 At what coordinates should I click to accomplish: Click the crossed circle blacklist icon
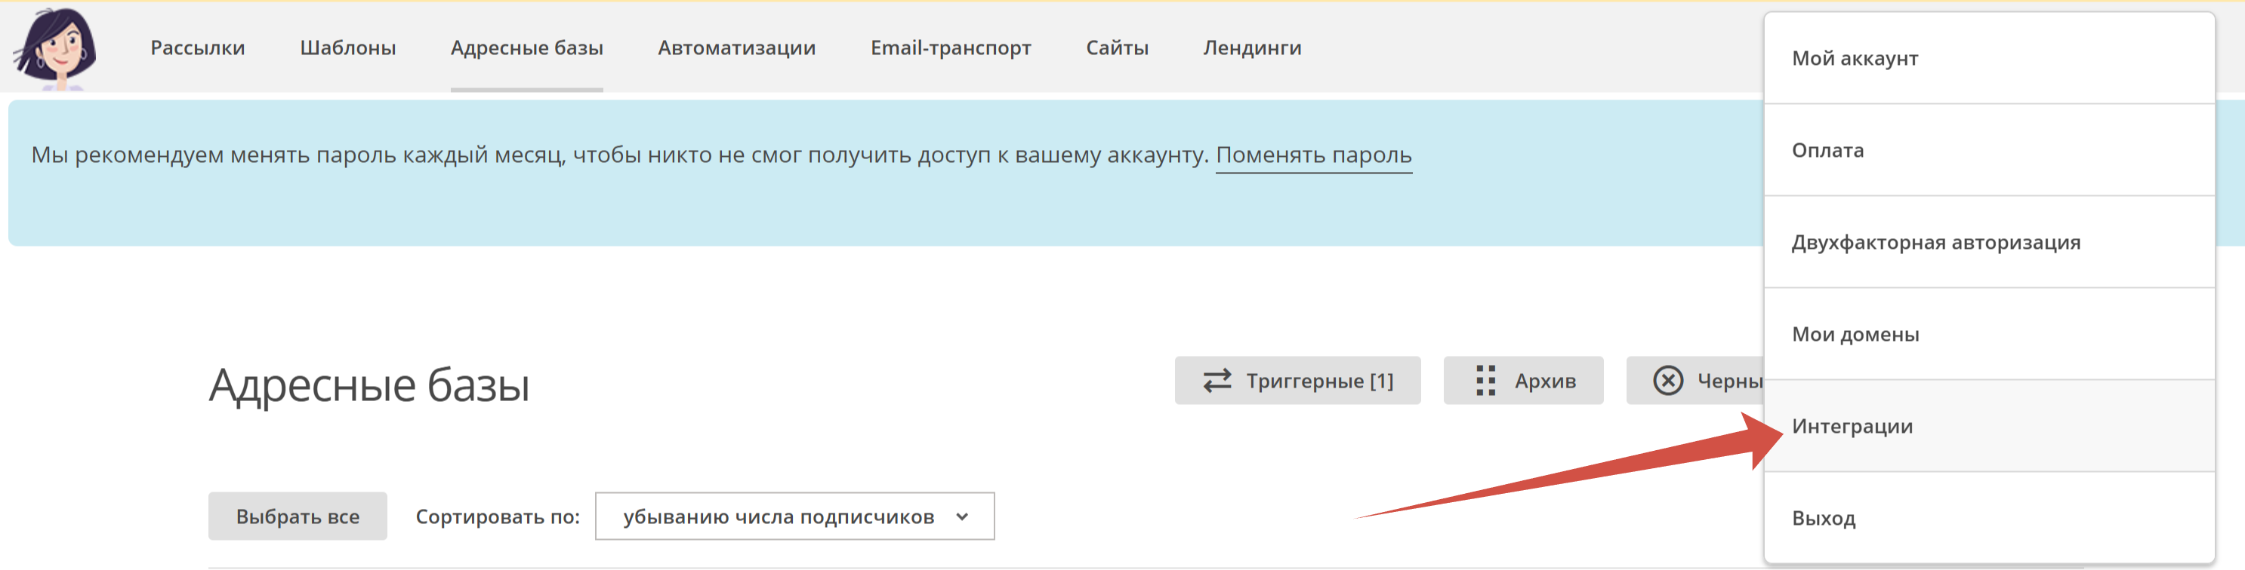point(1668,380)
